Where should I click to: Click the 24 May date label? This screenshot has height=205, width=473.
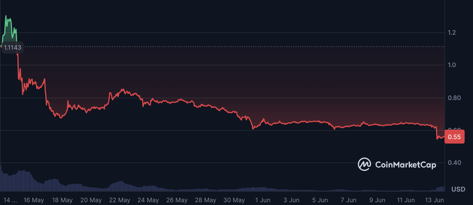(148, 200)
